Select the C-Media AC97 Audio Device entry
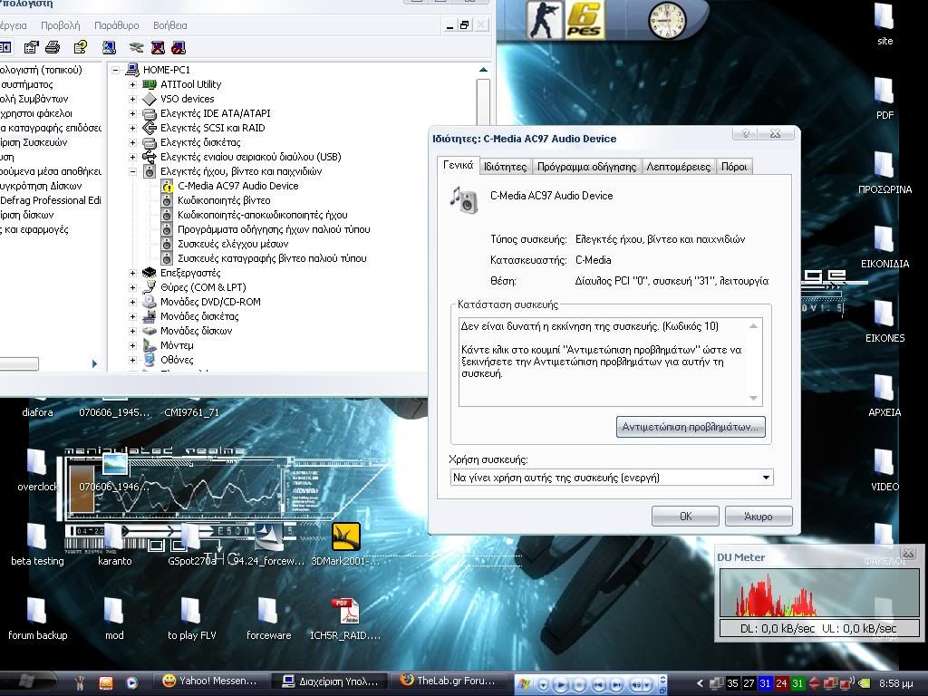The height and width of the screenshot is (696, 928). [237, 186]
